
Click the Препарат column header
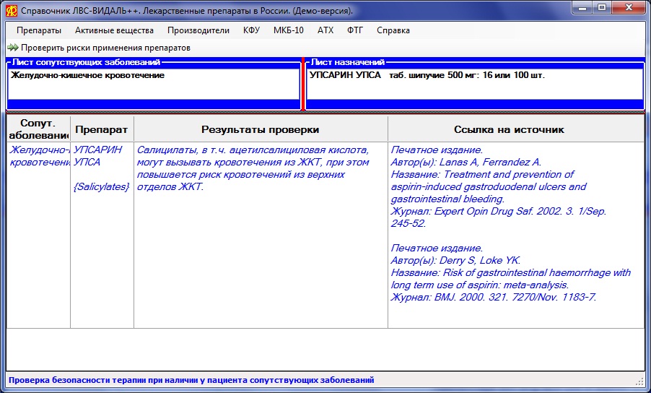[x=102, y=129]
